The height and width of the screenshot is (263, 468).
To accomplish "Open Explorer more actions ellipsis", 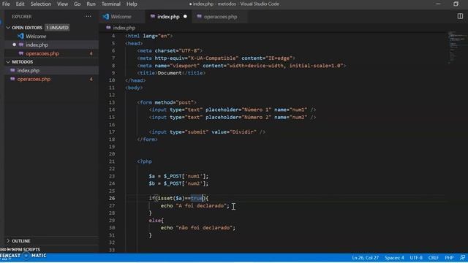I will coord(88,16).
